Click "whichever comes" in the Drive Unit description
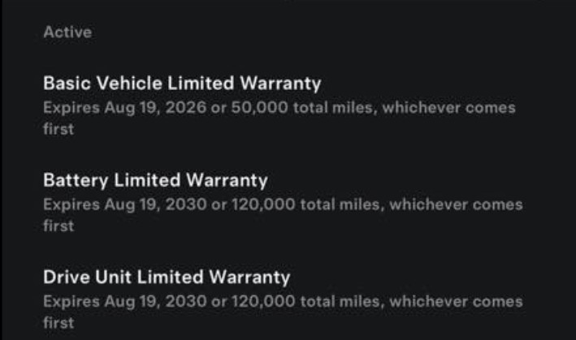 point(456,302)
